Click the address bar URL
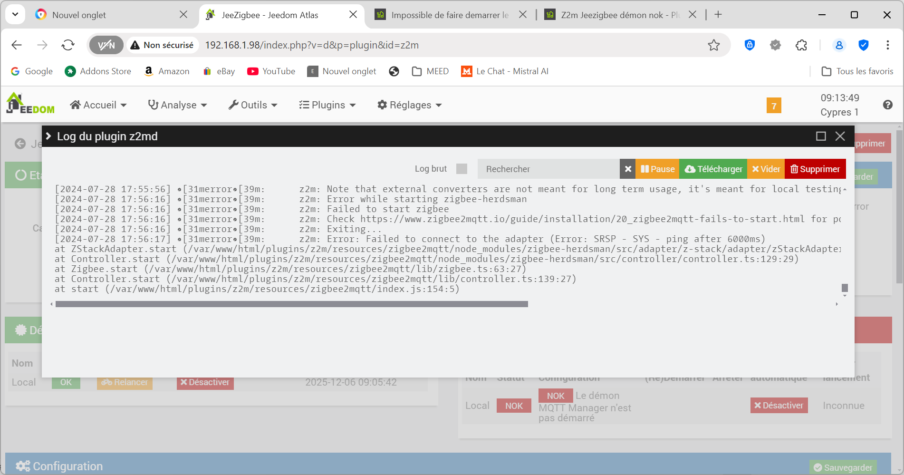The image size is (904, 475). click(x=312, y=45)
